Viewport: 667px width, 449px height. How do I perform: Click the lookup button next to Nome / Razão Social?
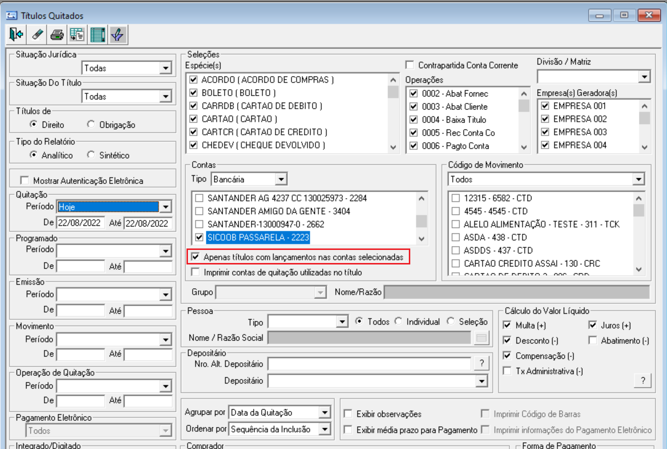(481, 338)
